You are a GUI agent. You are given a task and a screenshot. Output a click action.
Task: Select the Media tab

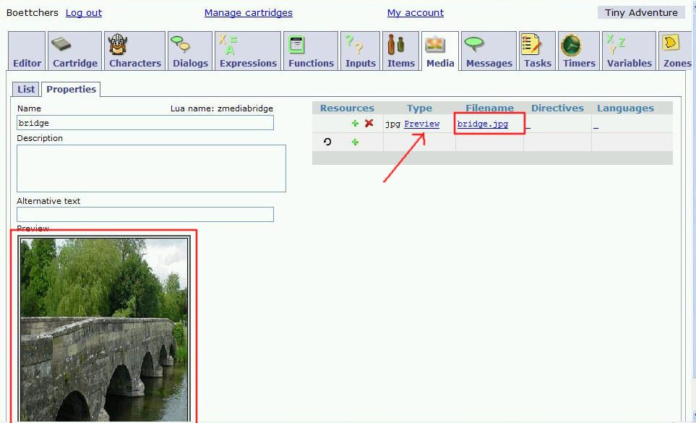click(x=440, y=51)
